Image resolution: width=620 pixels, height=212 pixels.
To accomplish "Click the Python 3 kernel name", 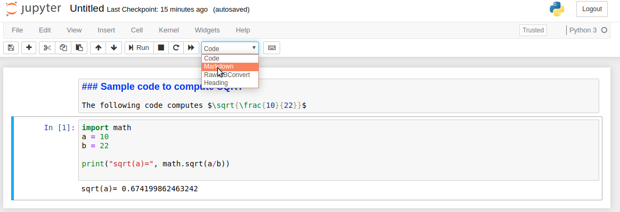I will point(583,30).
